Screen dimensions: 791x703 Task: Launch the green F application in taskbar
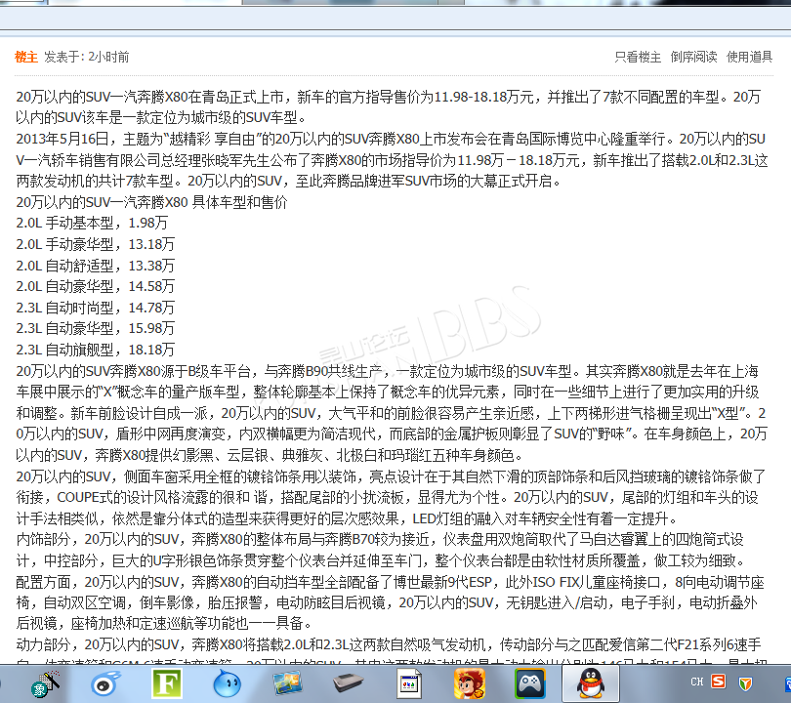coord(166,683)
